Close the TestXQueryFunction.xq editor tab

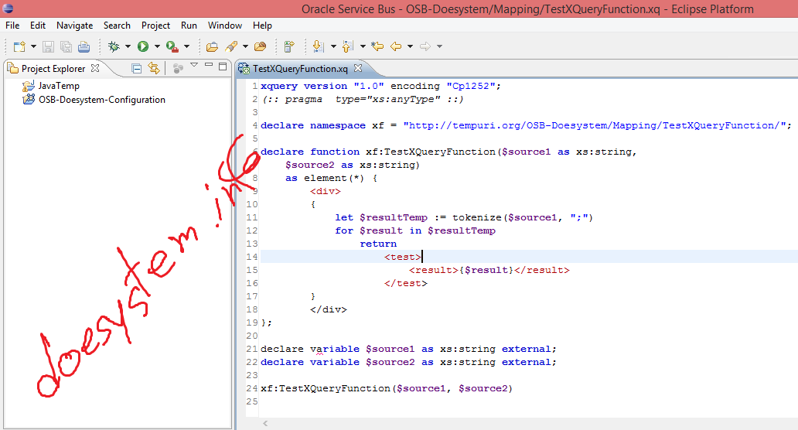(x=358, y=68)
